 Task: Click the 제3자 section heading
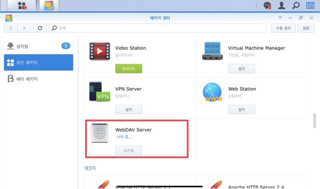tap(90, 168)
